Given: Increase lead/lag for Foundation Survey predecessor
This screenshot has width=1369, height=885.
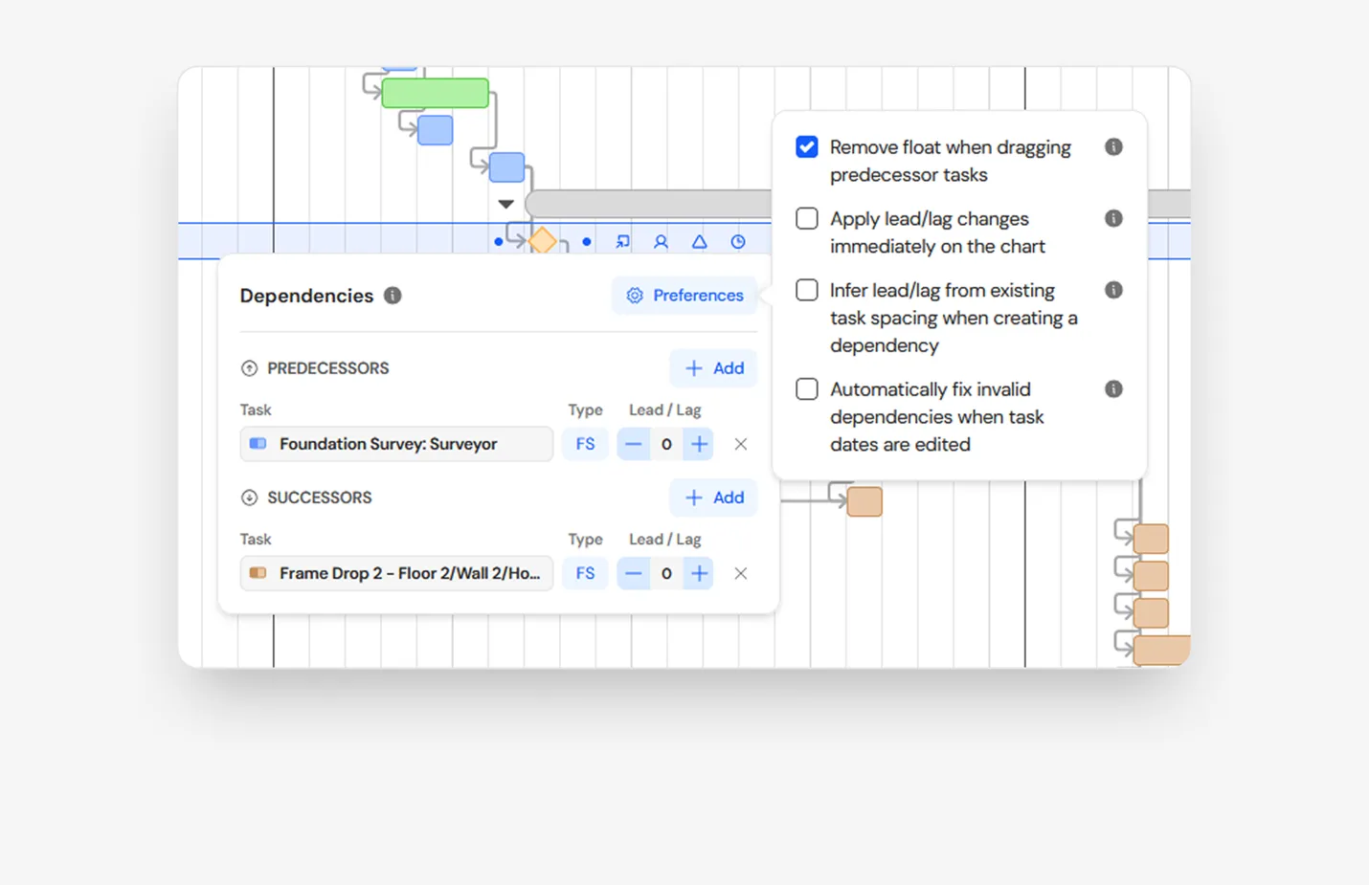Looking at the screenshot, I should [x=699, y=444].
